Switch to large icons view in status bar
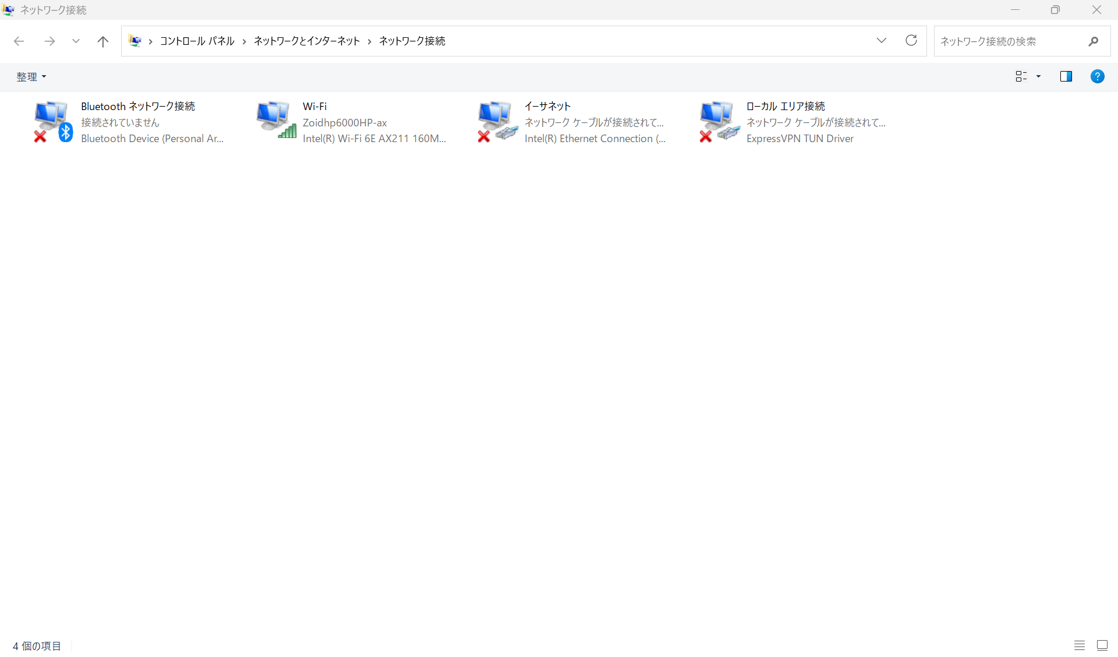The height and width of the screenshot is (657, 1118). tap(1102, 645)
